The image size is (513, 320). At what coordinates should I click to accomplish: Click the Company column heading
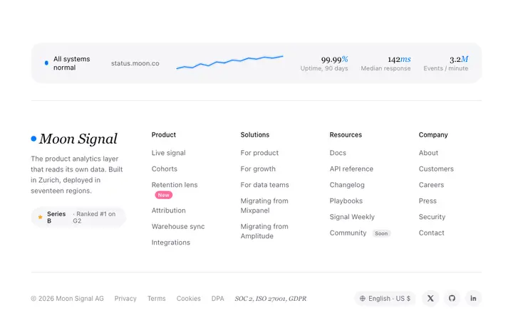tap(433, 135)
